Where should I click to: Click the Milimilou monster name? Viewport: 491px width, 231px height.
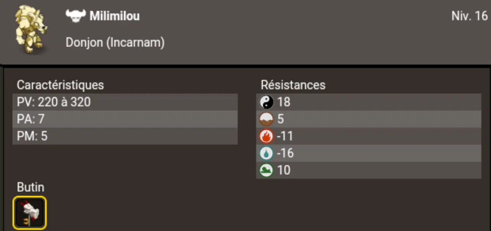click(114, 16)
